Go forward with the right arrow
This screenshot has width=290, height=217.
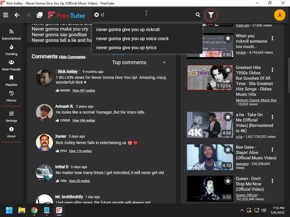28,15
